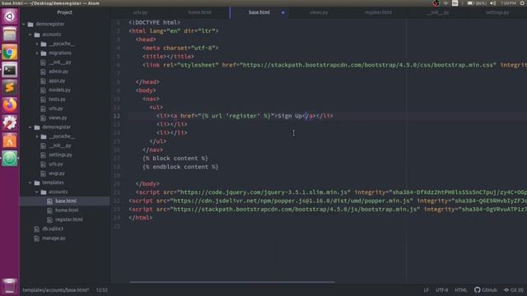
Task: Select db.sqlite3 in the tree
Action: point(53,229)
